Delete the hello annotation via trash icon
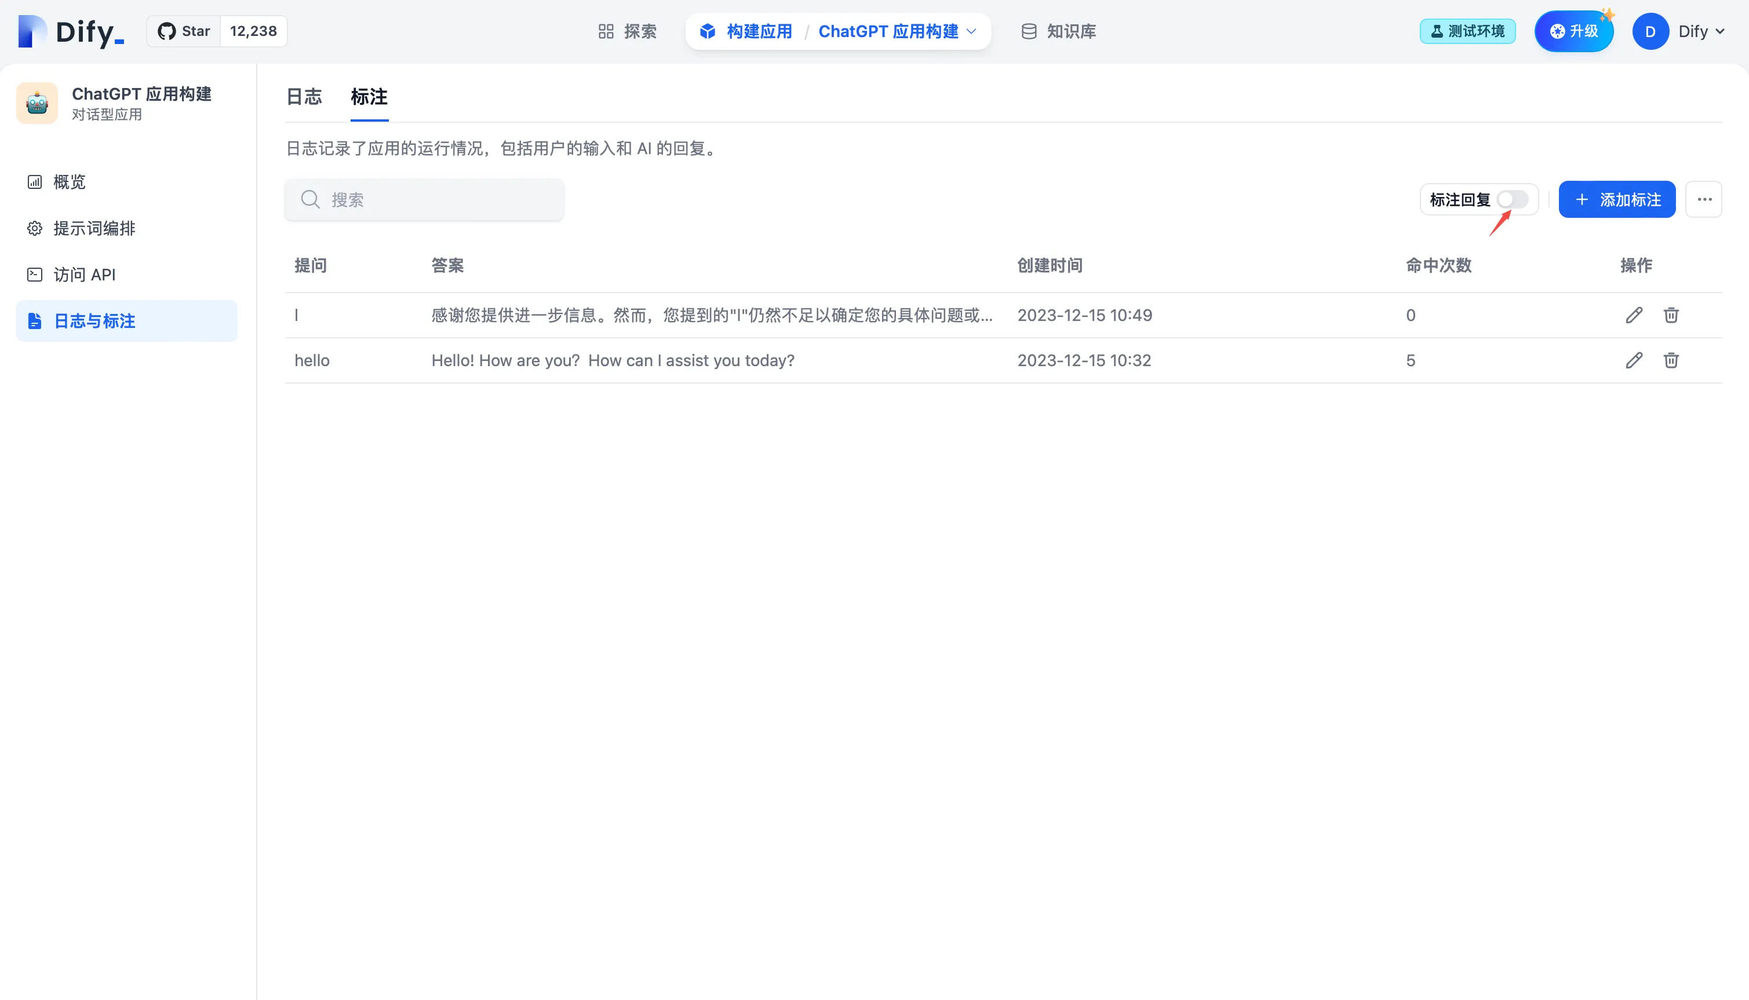The height and width of the screenshot is (1000, 1749). (1671, 360)
